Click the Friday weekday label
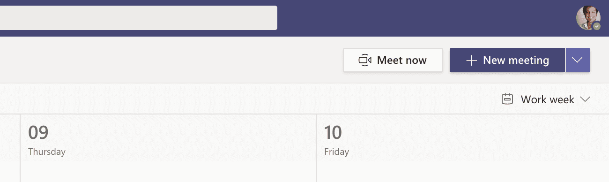609x182 pixels. (x=336, y=152)
